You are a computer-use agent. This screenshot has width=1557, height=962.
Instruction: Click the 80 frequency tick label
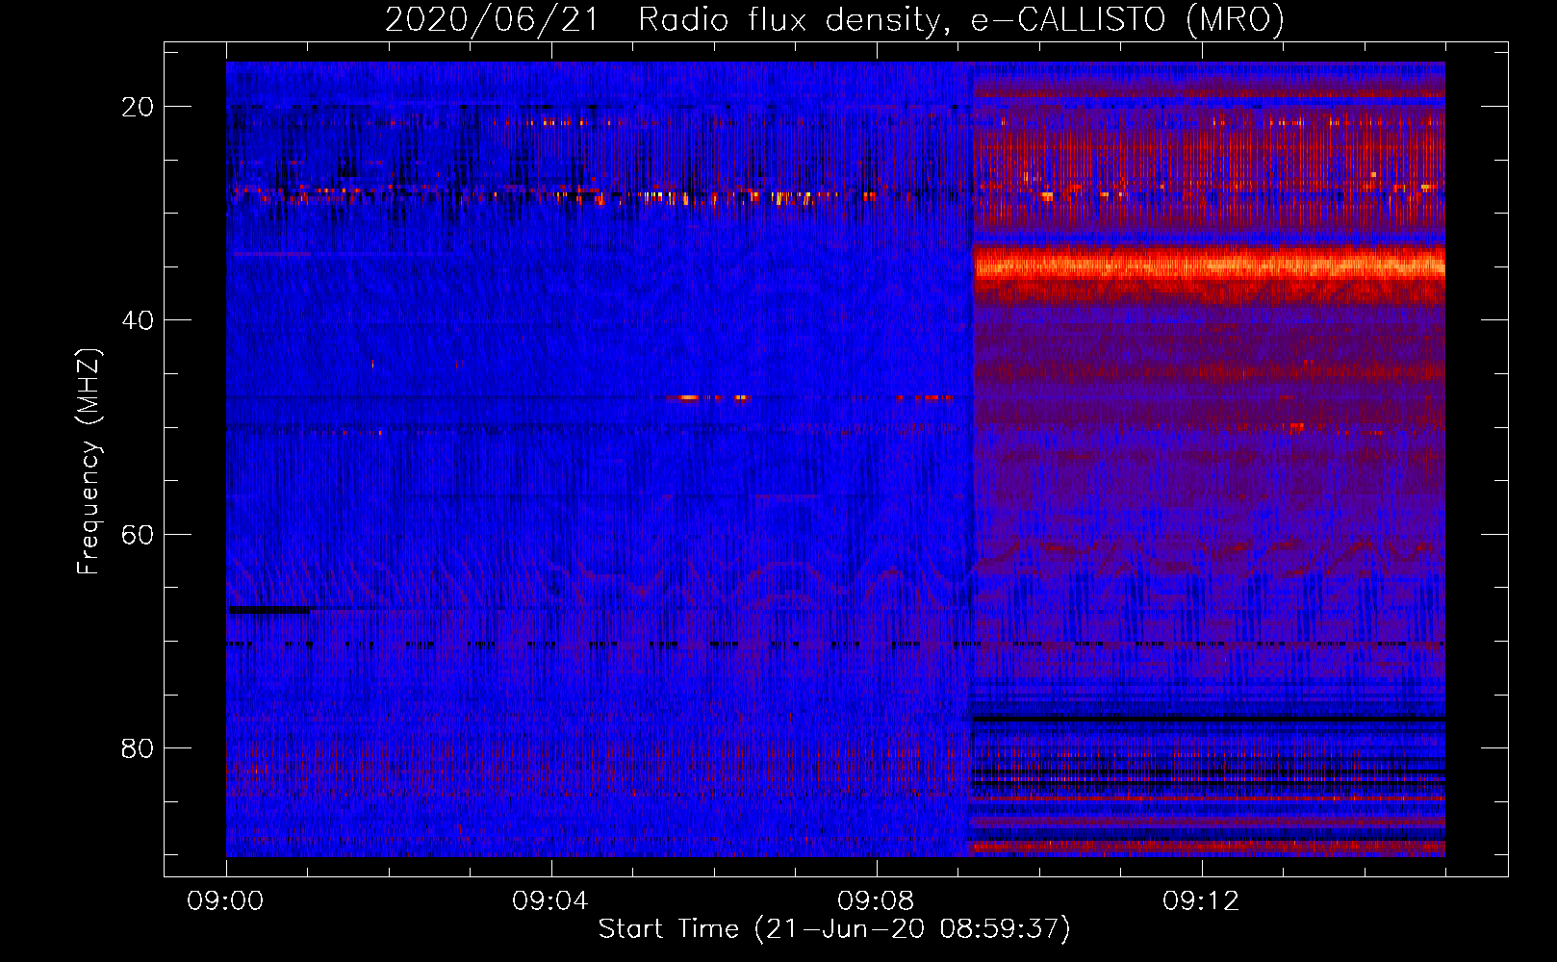[138, 747]
